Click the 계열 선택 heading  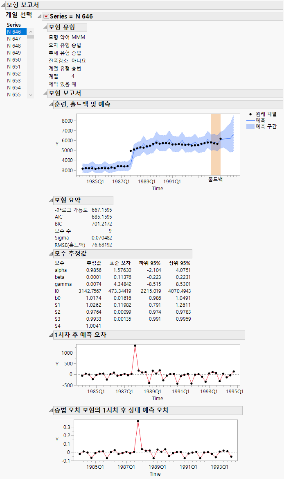[19, 15]
